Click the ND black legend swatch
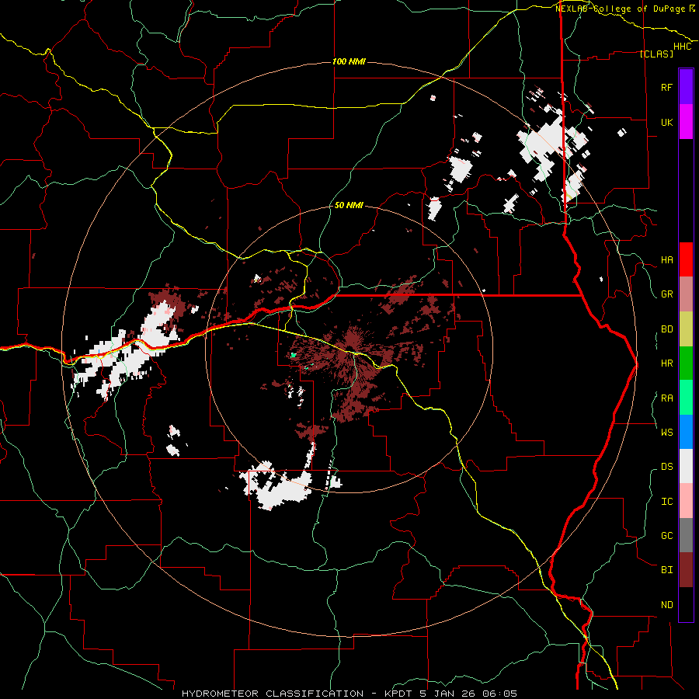The height and width of the screenshot is (699, 699). click(686, 604)
